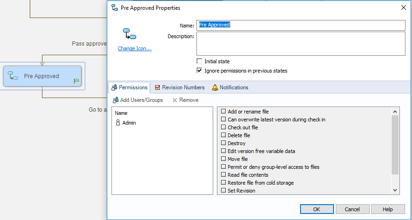The image size is (412, 220).
Task: Enable the Read file contents permission
Action: 223,175
